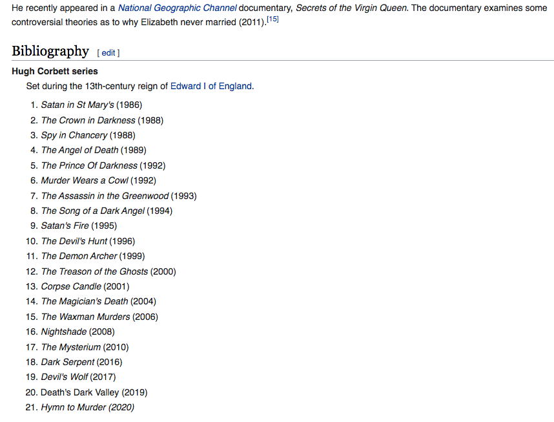The height and width of the screenshot is (422, 554).
Task: Click the Hugh Corbett series subheading
Action: click(x=55, y=71)
